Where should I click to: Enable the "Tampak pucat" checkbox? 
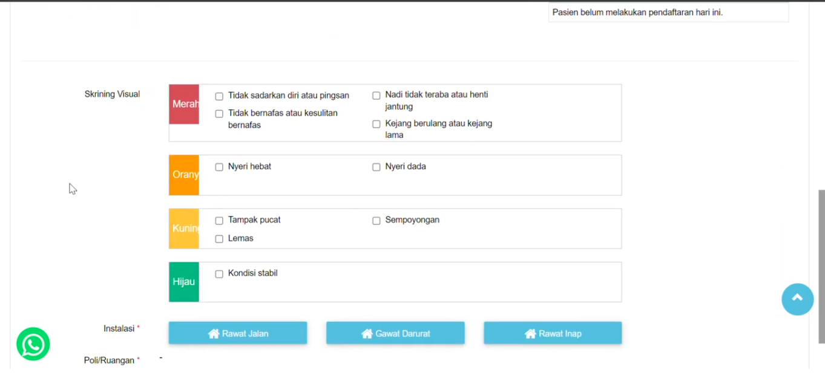click(x=219, y=221)
